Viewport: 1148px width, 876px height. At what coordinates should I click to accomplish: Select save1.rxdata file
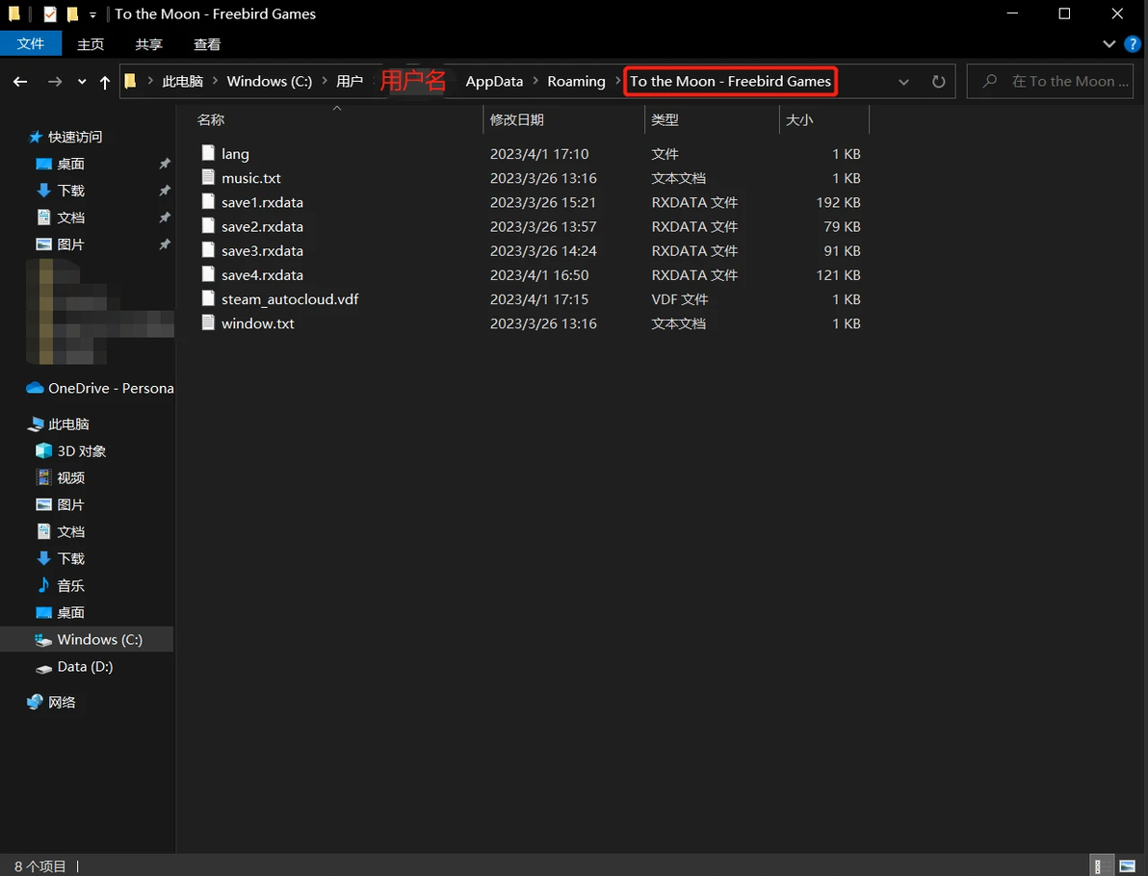[262, 203]
